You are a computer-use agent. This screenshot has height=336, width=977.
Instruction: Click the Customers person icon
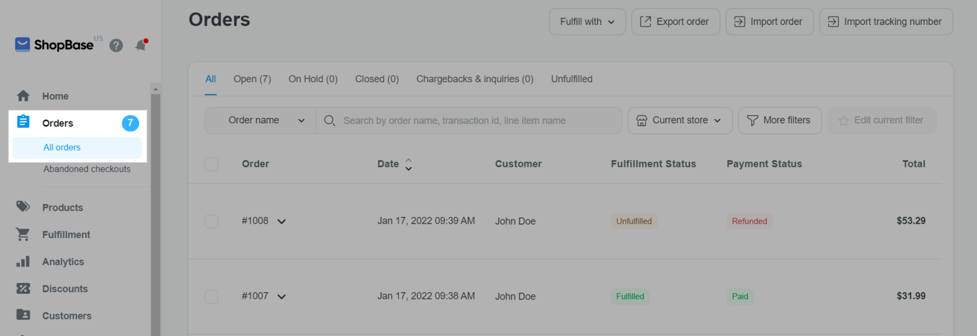[23, 315]
